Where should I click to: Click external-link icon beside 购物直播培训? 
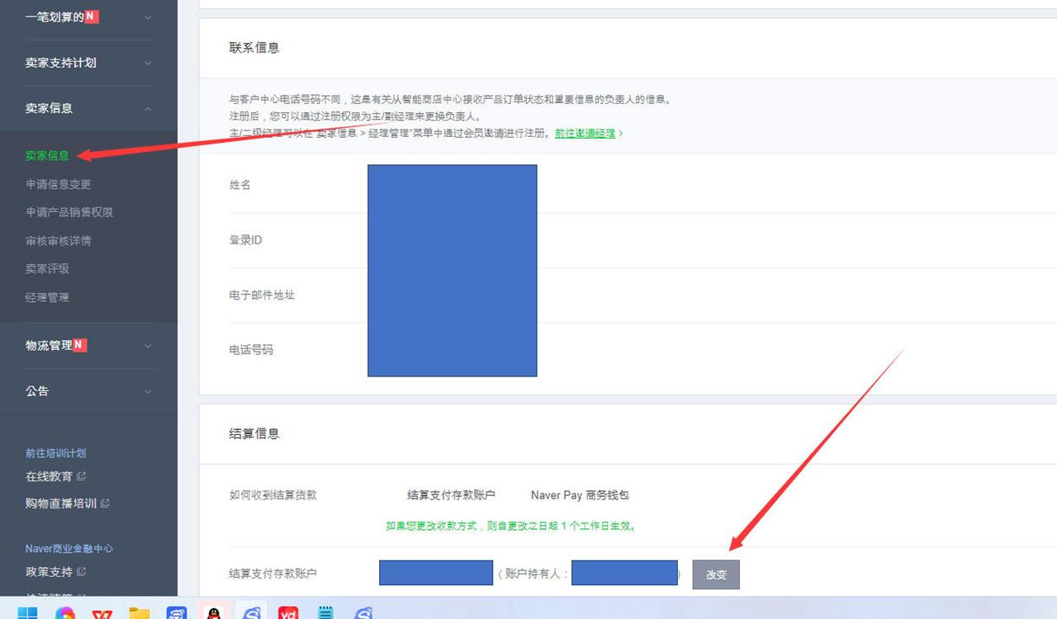tap(105, 503)
